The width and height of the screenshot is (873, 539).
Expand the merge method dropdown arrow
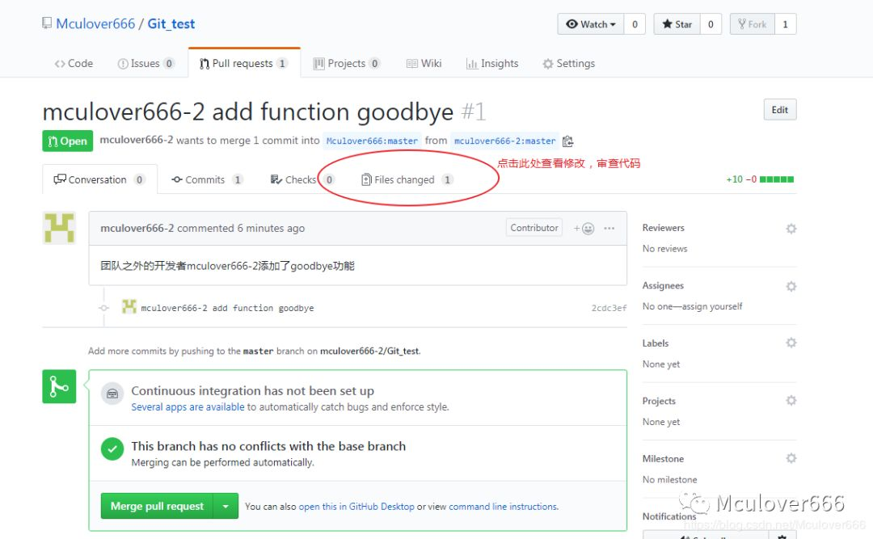pyautogui.click(x=226, y=506)
